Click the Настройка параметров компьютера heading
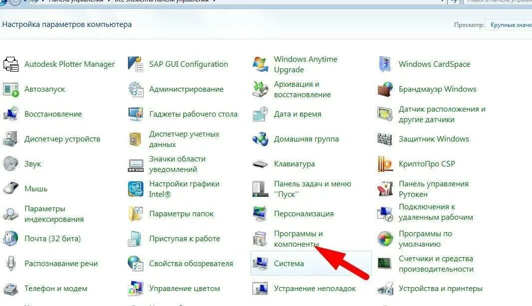The image size is (532, 306). coord(67,24)
